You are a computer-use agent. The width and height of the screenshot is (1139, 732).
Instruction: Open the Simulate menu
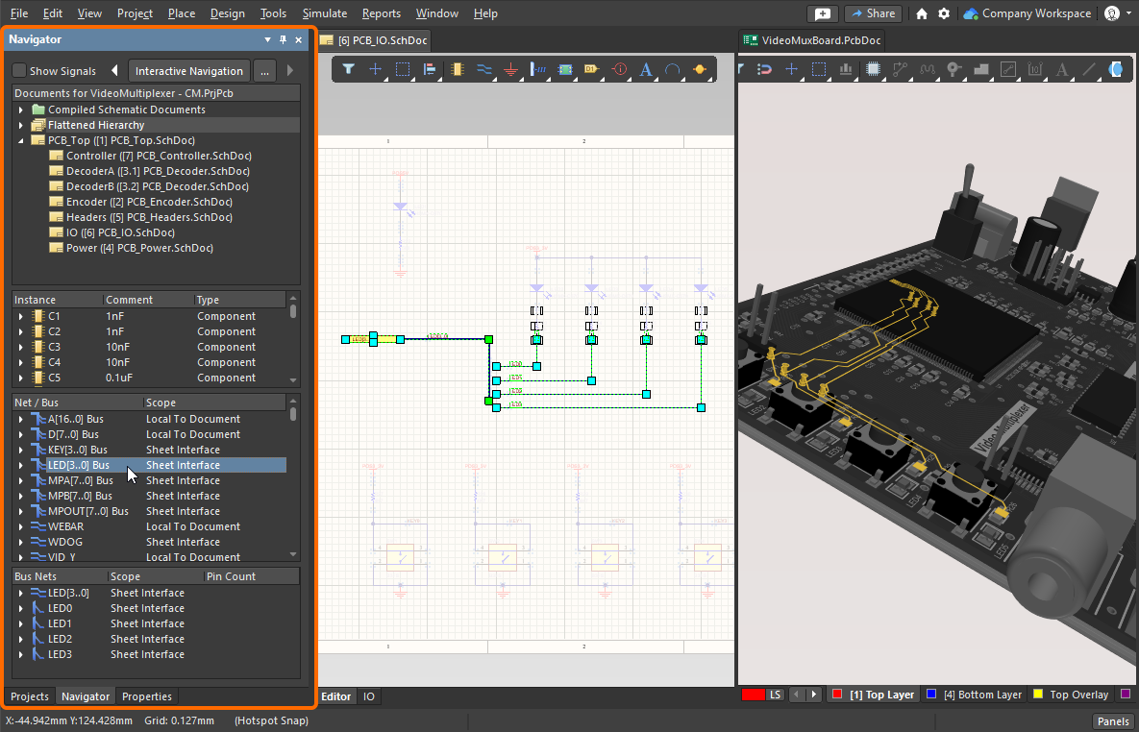[325, 13]
